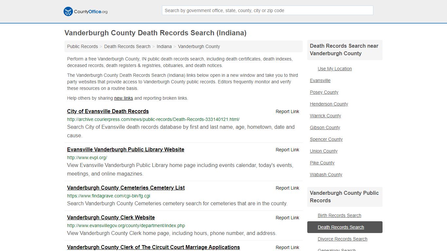Click Use My Location
This screenshot has height=251, width=447.
click(x=335, y=69)
